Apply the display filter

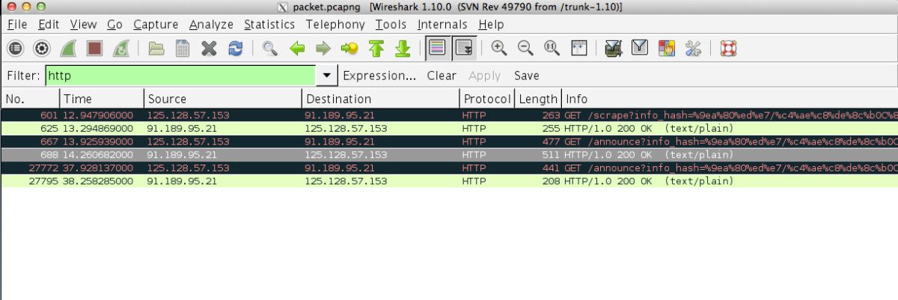click(484, 76)
